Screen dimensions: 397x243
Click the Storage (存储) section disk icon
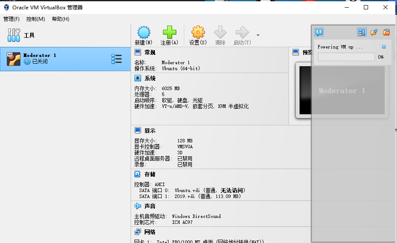coord(137,174)
